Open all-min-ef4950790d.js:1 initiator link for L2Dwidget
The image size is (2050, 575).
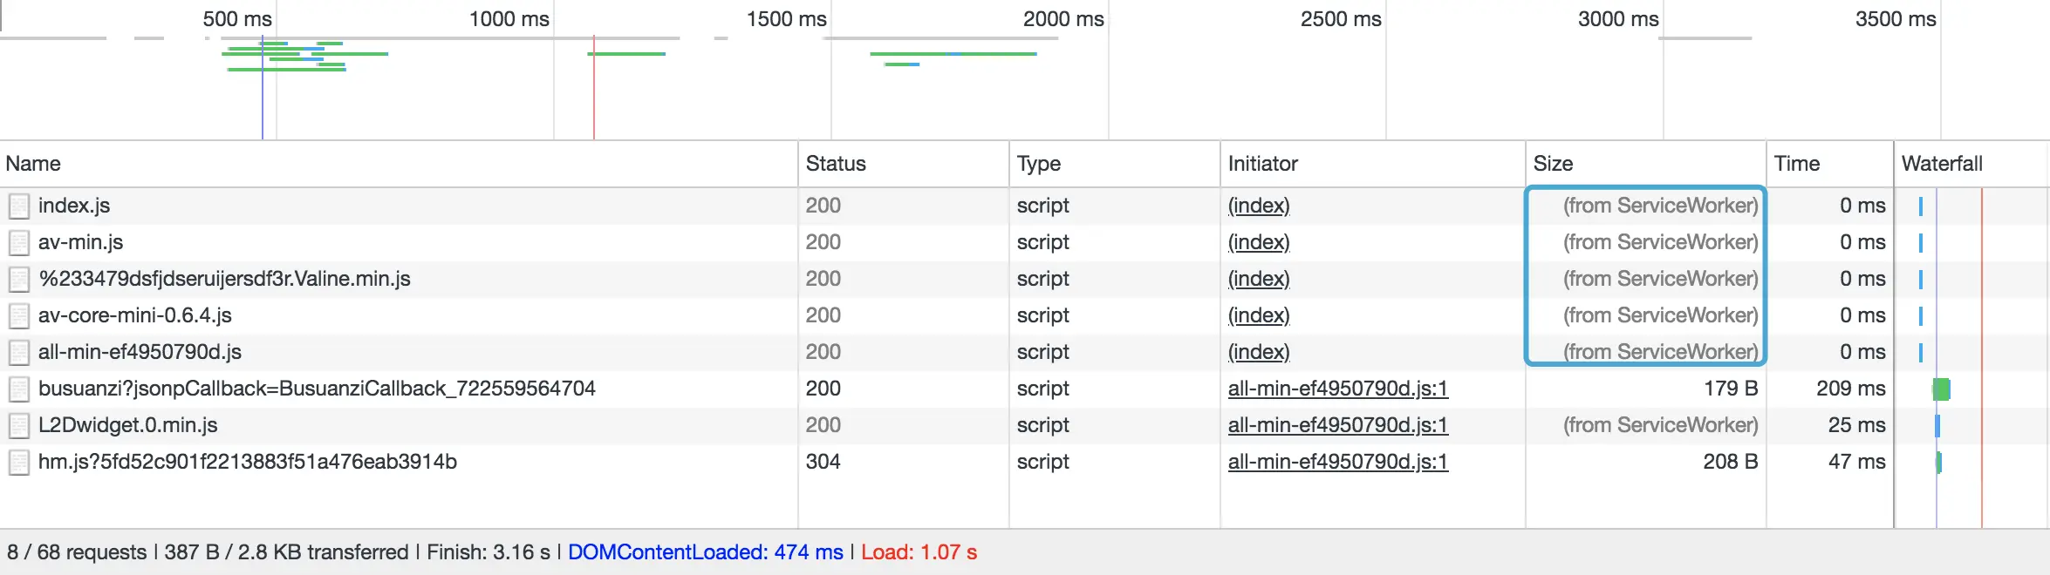click(x=1338, y=425)
